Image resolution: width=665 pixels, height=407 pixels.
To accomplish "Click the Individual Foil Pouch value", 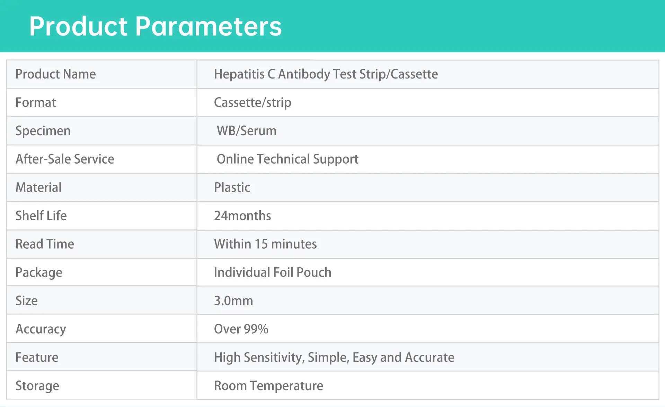I will pos(273,272).
